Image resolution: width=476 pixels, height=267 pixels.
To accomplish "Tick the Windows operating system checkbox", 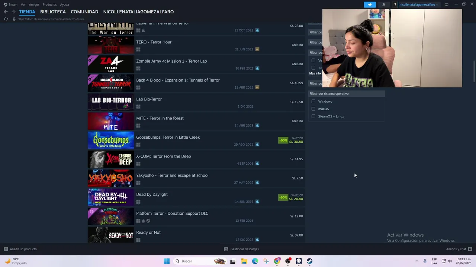I will point(313,101).
